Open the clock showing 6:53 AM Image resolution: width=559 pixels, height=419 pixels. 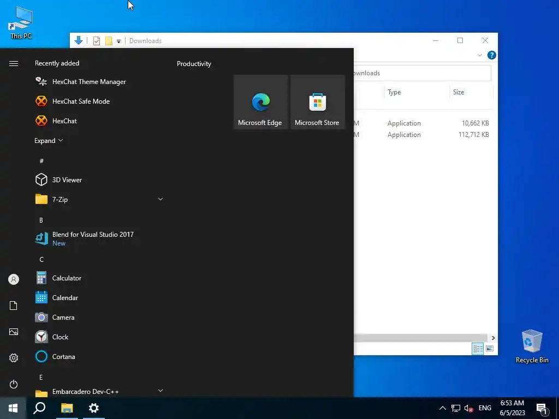[512, 408]
